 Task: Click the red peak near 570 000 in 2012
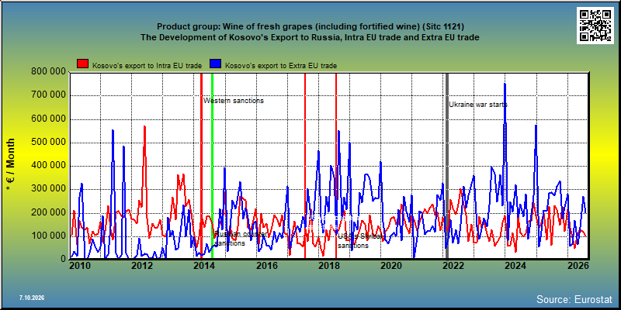[144, 127]
